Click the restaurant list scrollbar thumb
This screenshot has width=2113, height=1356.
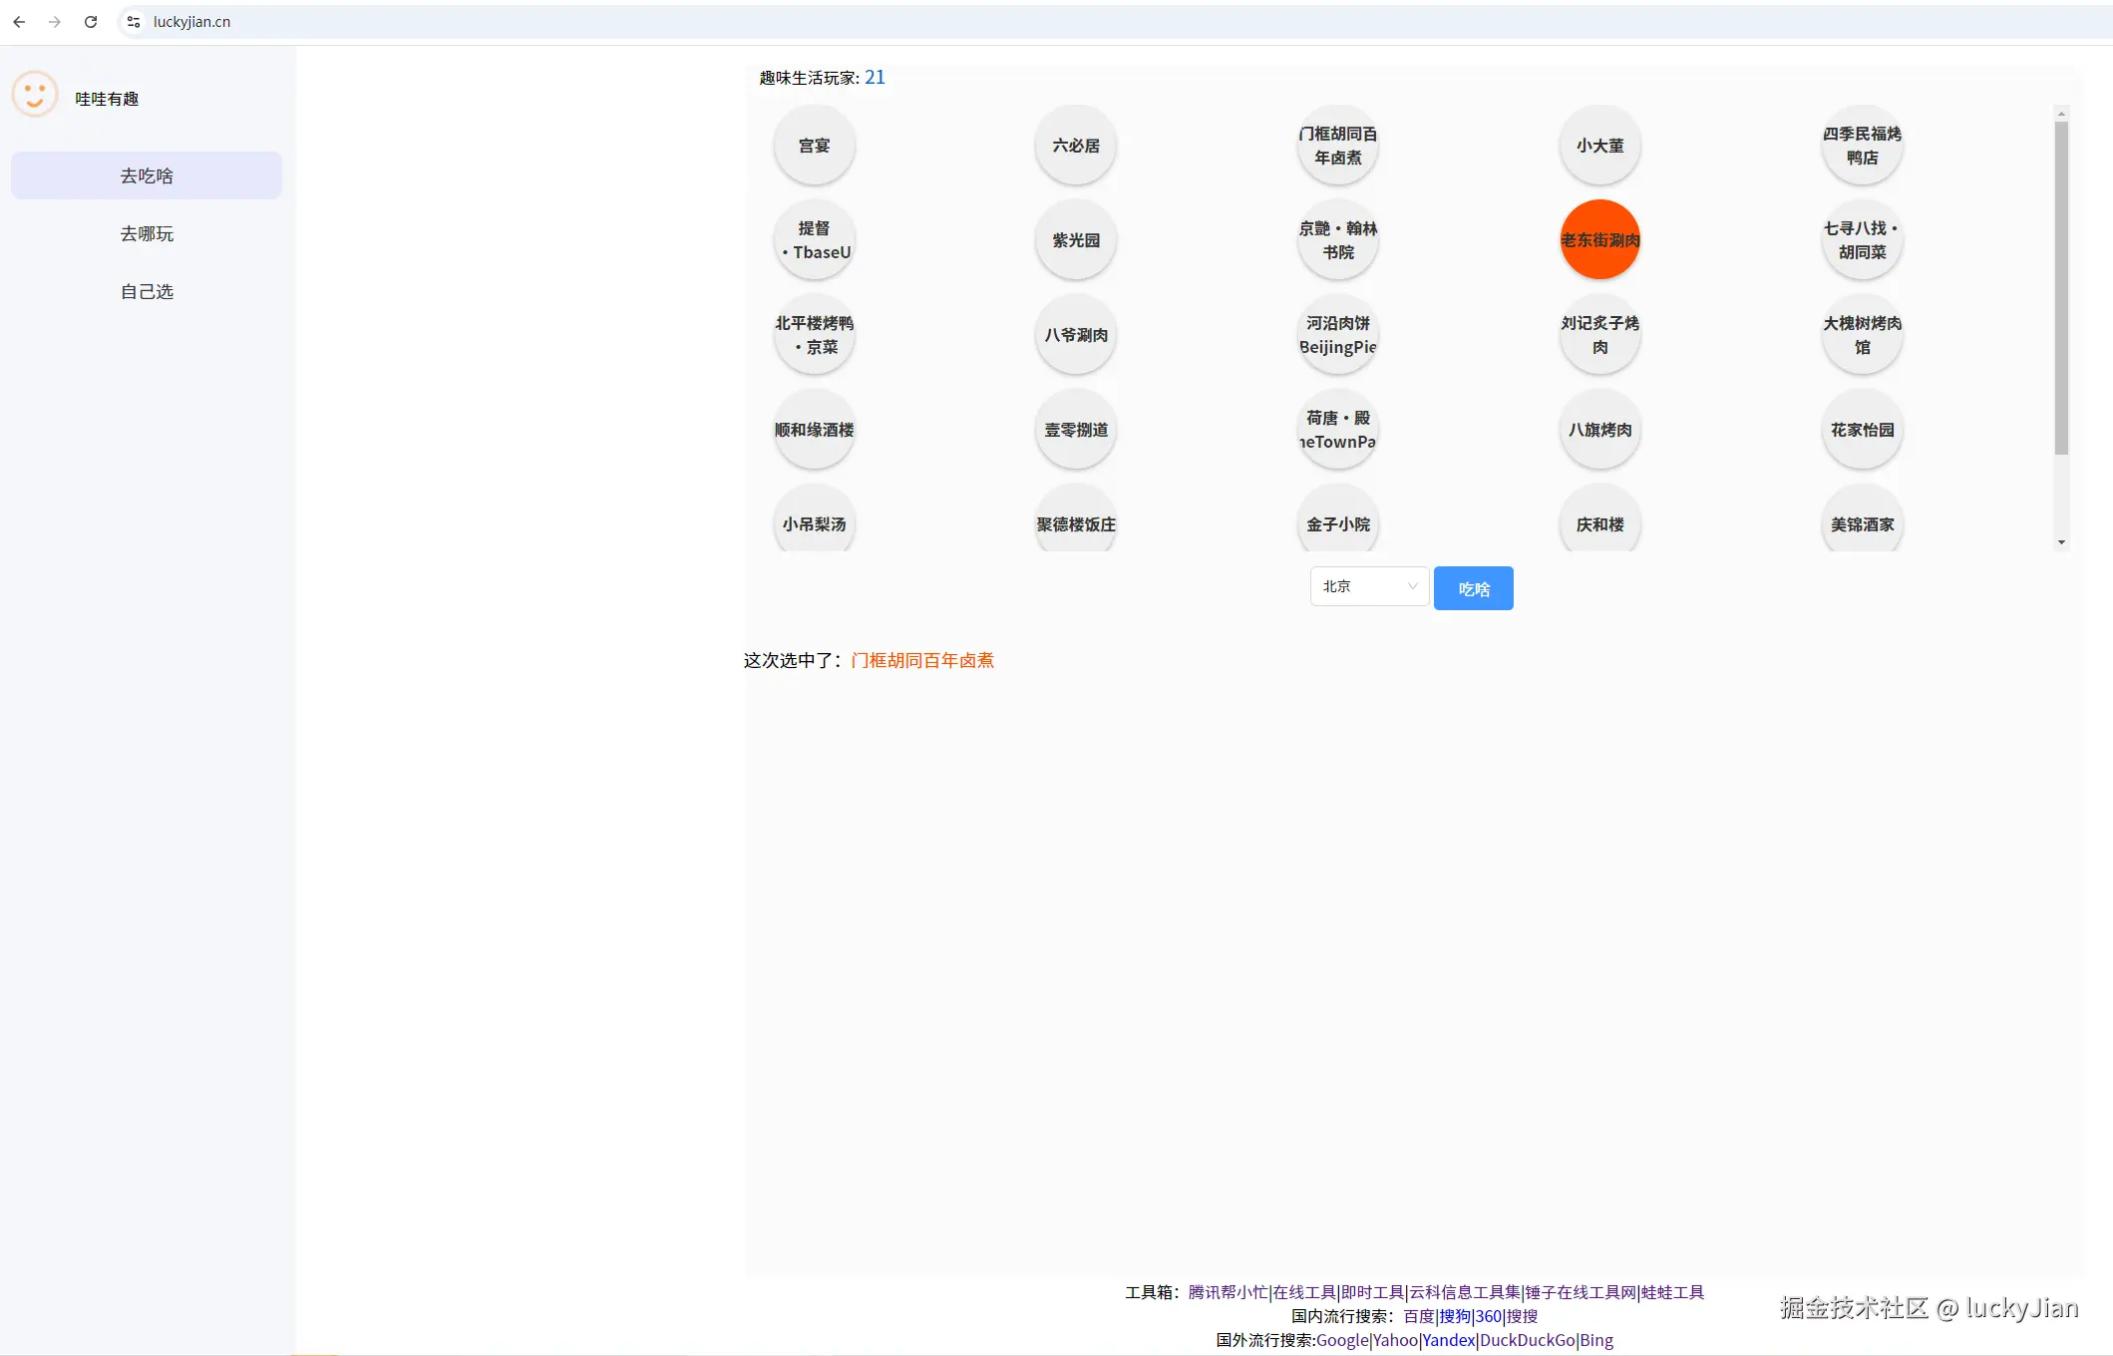2061,289
